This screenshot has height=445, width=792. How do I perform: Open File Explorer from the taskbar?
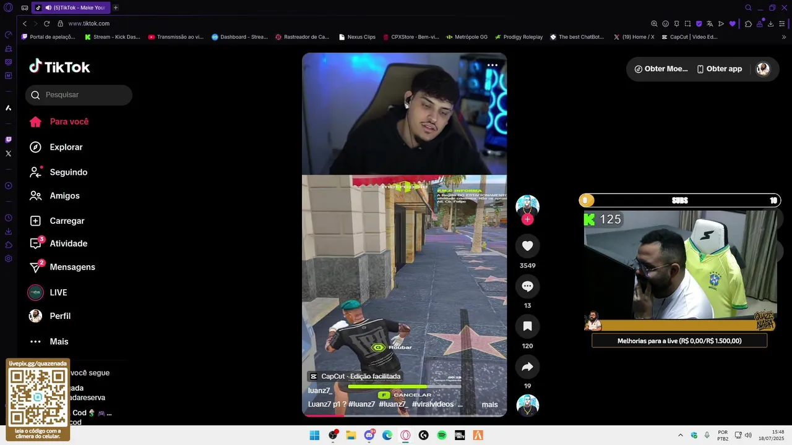coord(351,435)
